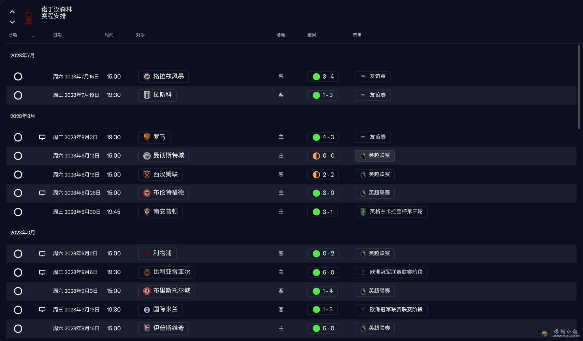Open the 3-0 result against Brentford
The image size is (583, 341).
pos(323,193)
